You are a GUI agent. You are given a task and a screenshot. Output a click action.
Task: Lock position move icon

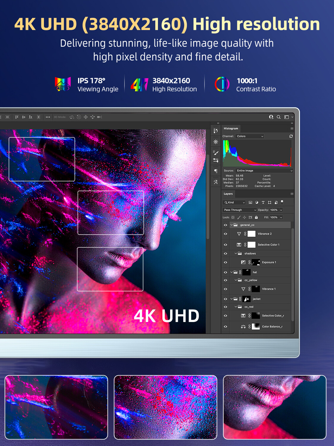[x=244, y=217]
